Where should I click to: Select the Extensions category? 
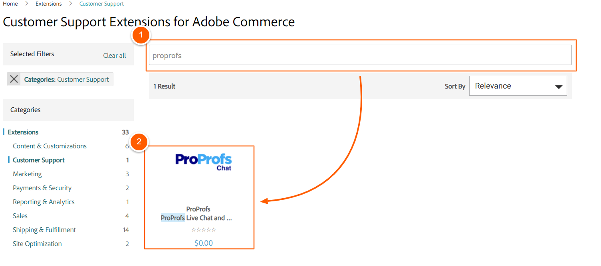click(23, 132)
